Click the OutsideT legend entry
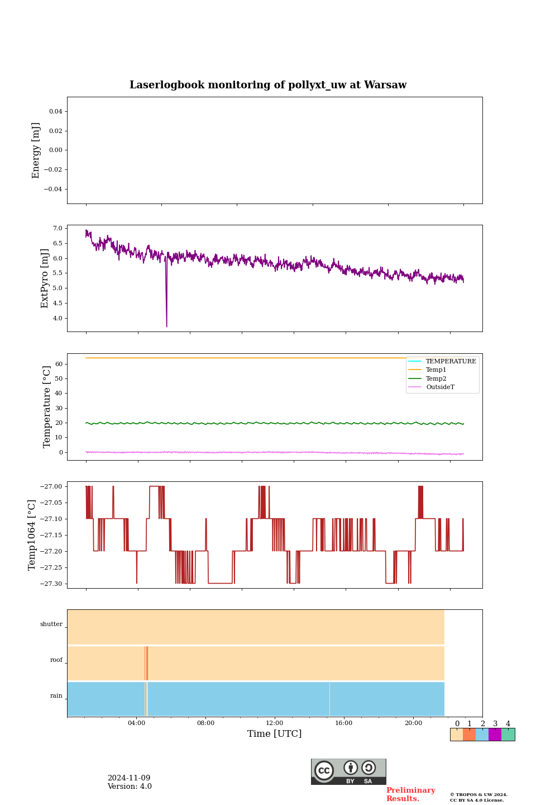 tap(432, 387)
